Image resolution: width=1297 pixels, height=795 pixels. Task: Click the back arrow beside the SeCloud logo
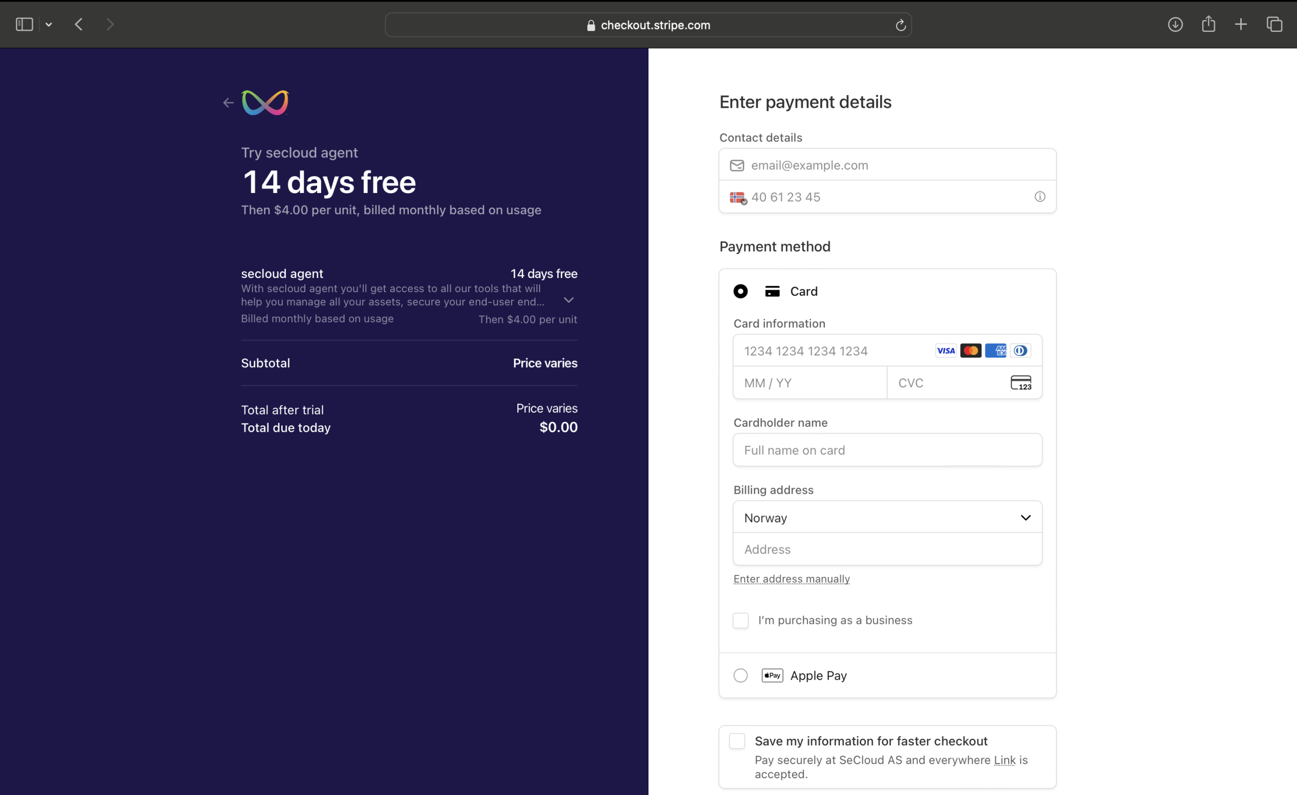pos(228,103)
